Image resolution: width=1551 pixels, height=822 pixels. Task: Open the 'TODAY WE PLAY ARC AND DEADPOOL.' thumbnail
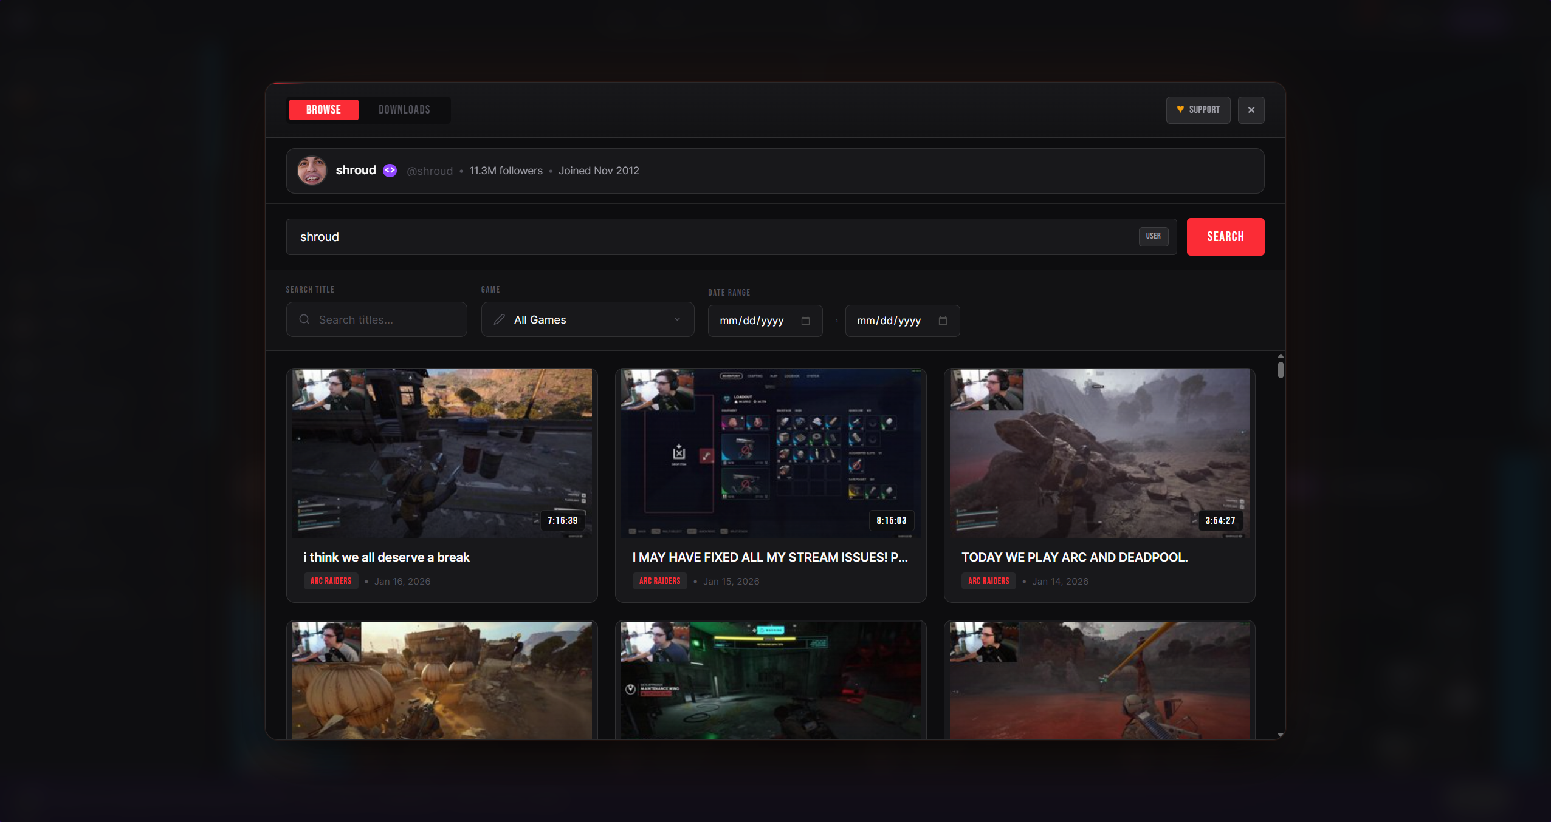click(1099, 453)
